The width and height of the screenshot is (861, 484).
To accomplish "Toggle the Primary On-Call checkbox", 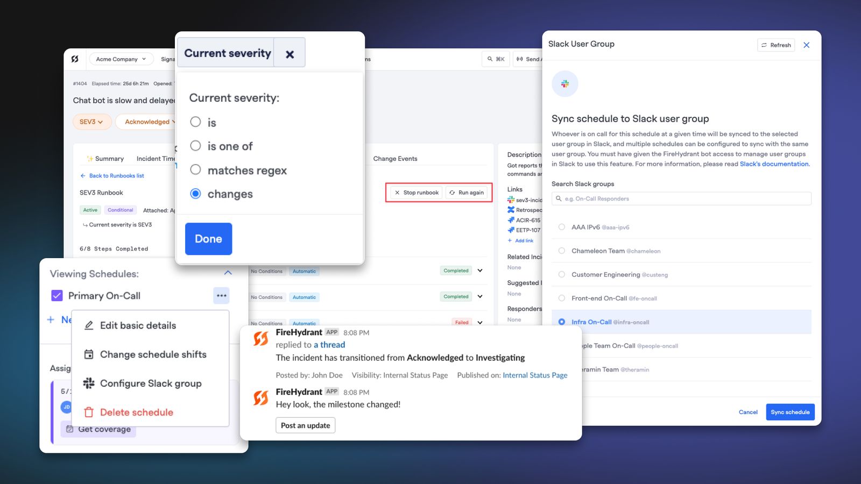I will coord(57,296).
